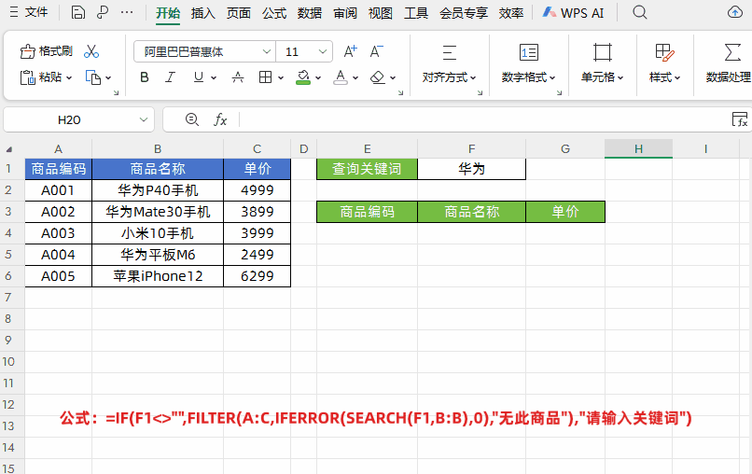Click the eraser clear icon

[378, 77]
